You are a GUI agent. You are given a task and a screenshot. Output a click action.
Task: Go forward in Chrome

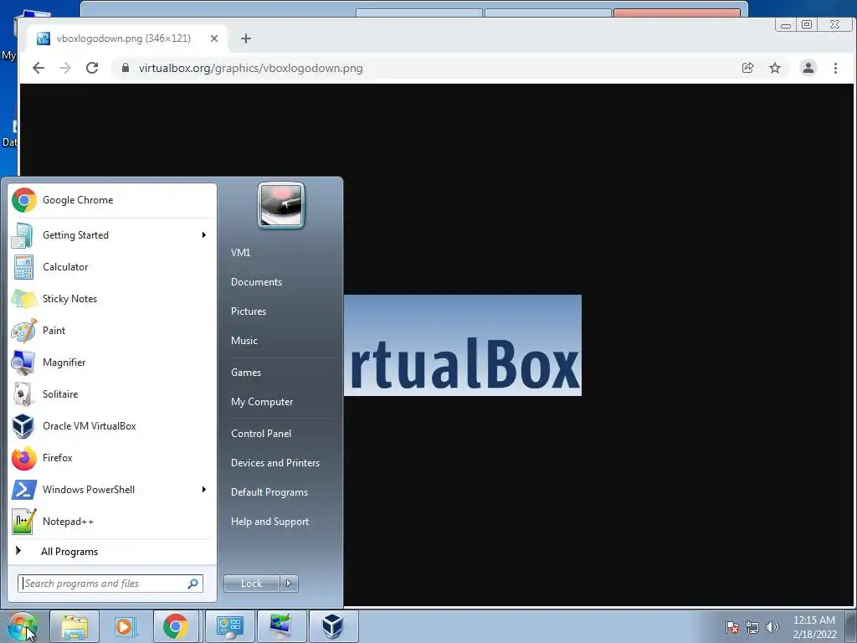point(65,68)
